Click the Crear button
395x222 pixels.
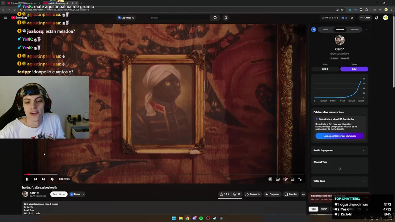coord(365,18)
